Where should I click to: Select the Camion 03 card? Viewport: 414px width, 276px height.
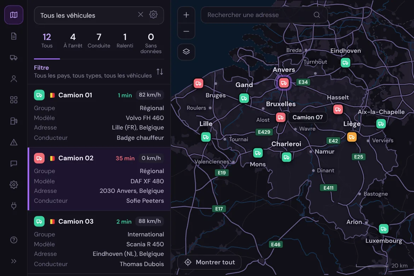(99, 242)
